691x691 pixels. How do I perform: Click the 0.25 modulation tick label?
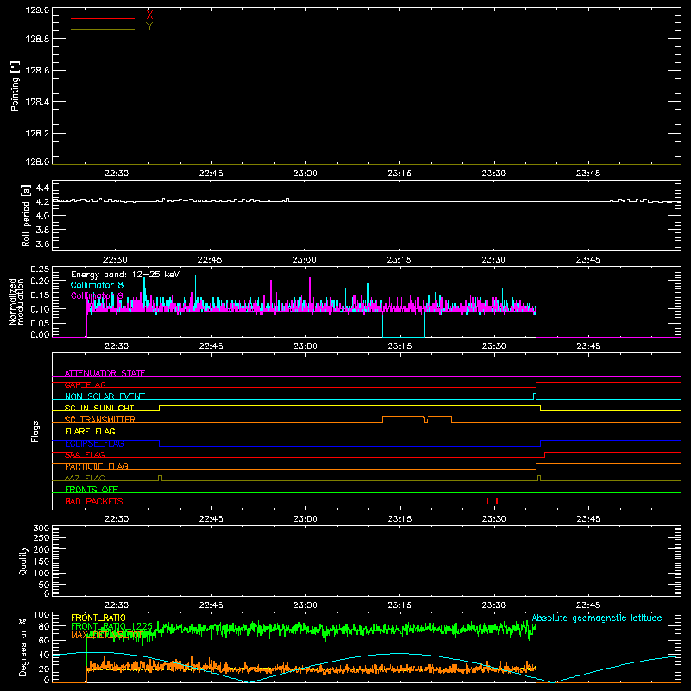pos(40,269)
